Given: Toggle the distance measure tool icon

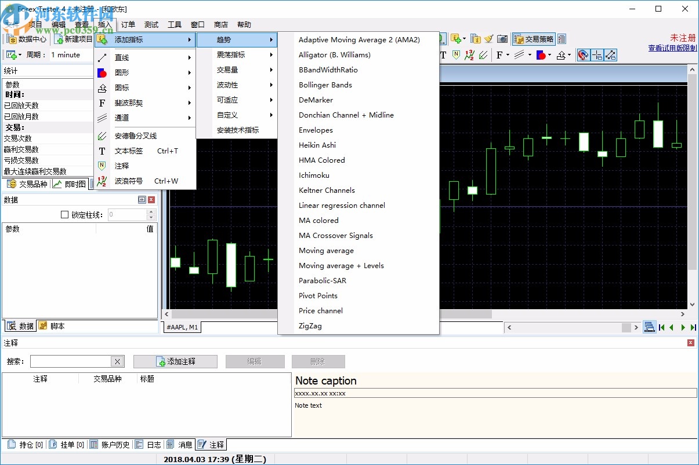Looking at the screenshot, I should [611, 54].
